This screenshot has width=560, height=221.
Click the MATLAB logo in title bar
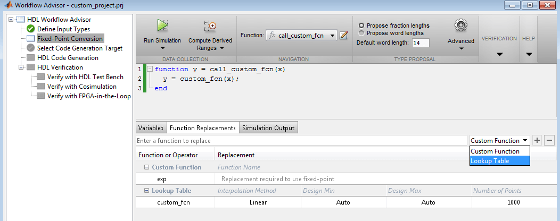[7, 6]
